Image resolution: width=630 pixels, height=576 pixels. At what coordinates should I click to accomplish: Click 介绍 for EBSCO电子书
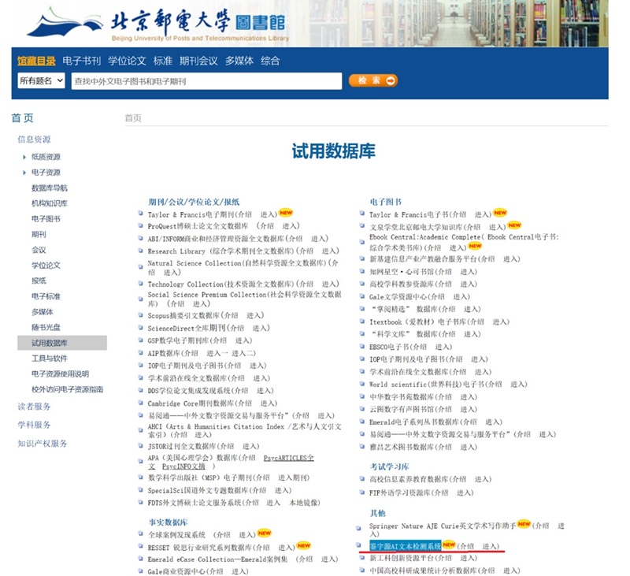pyautogui.click(x=420, y=347)
